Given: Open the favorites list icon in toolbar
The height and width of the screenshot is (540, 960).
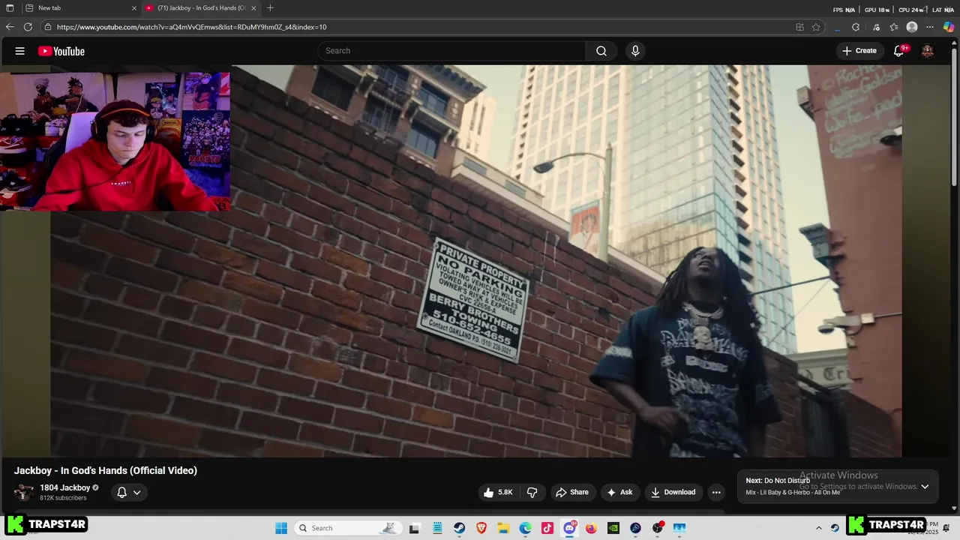Looking at the screenshot, I should click(x=894, y=27).
